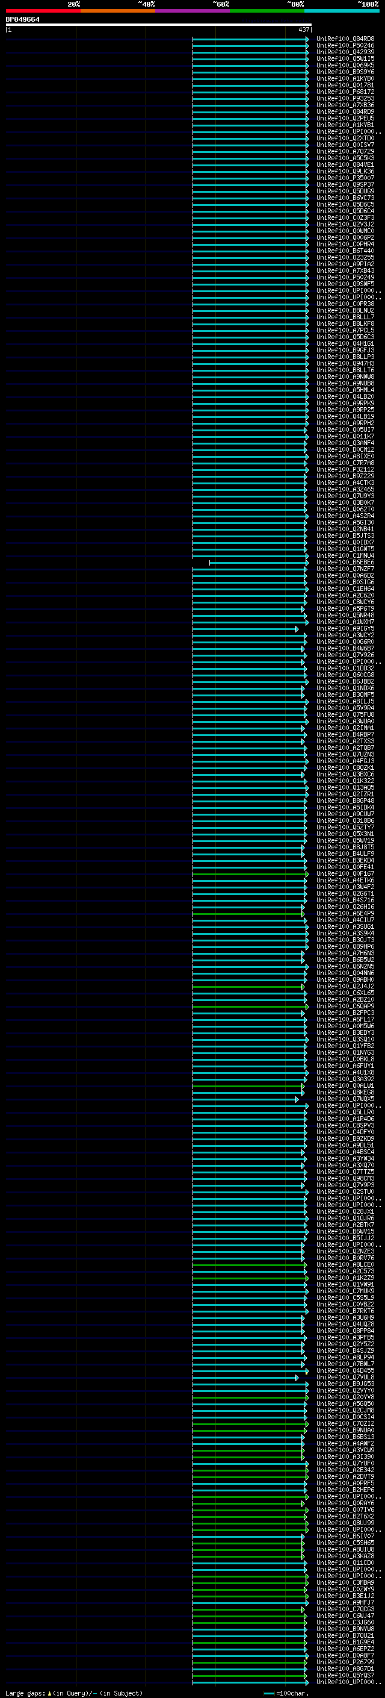Screen dimensions: 385x1698
Task: Select hit label UniRef100_A7XB36
Action: click(345, 105)
